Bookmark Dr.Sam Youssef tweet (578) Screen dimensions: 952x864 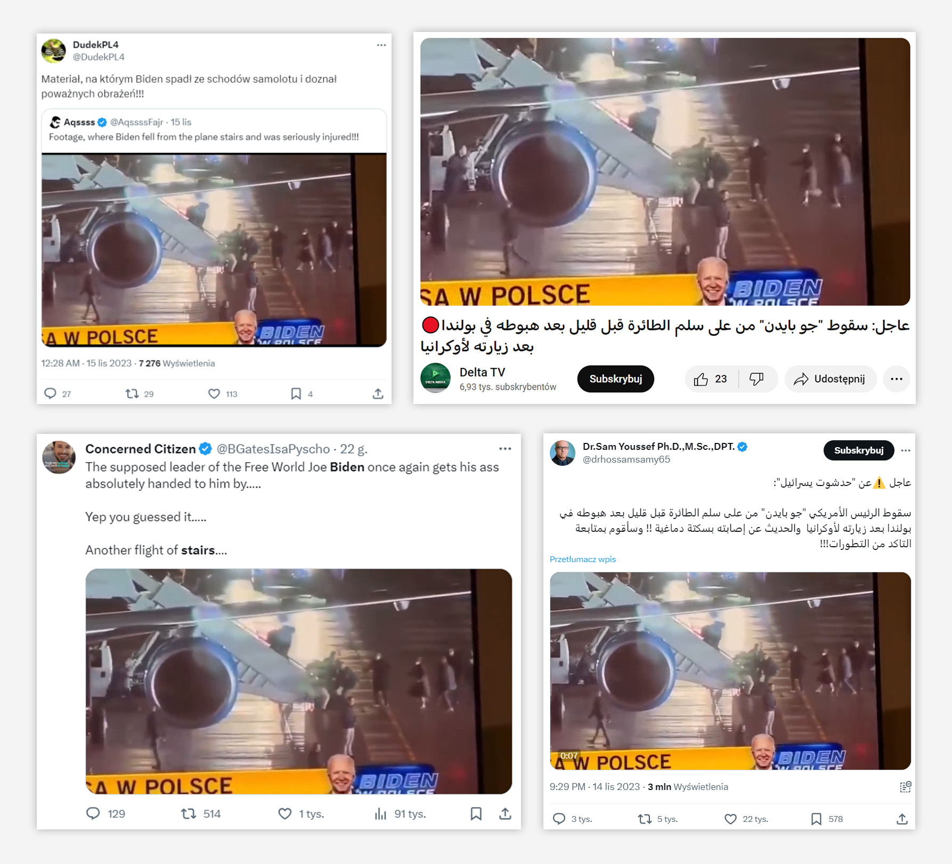[x=816, y=819]
